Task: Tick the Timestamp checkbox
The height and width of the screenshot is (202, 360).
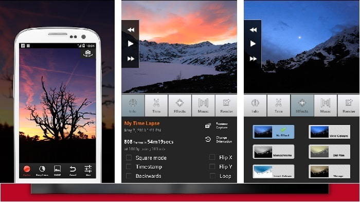Action: (129, 167)
